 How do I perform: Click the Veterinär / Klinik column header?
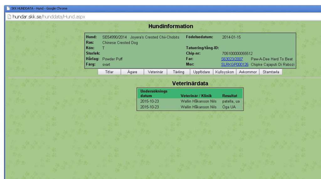pos(196,96)
